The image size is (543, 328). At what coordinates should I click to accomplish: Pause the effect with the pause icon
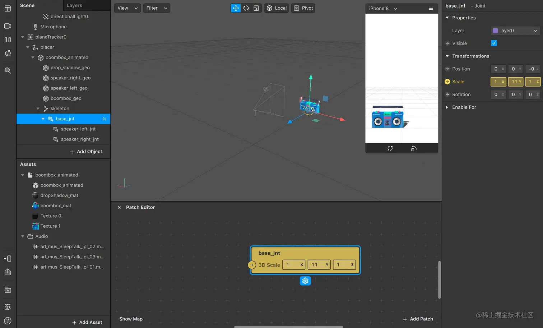pos(8,40)
